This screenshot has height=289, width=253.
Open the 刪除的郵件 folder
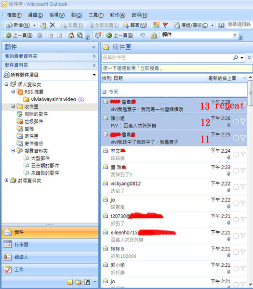[32, 114]
